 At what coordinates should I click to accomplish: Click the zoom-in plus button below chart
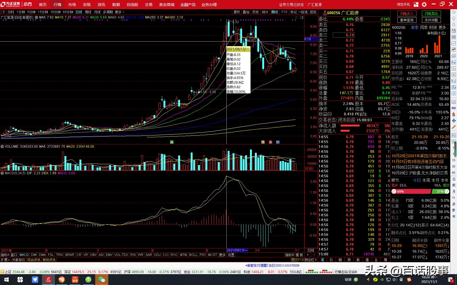coord(308,255)
